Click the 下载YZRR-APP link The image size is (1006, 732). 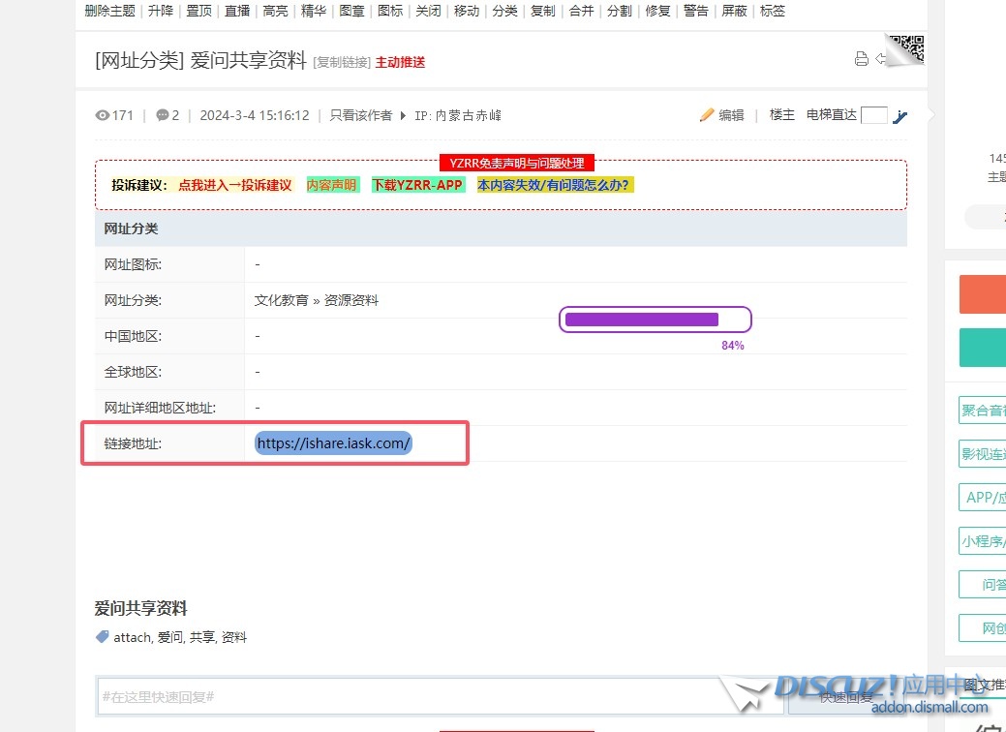pos(417,185)
